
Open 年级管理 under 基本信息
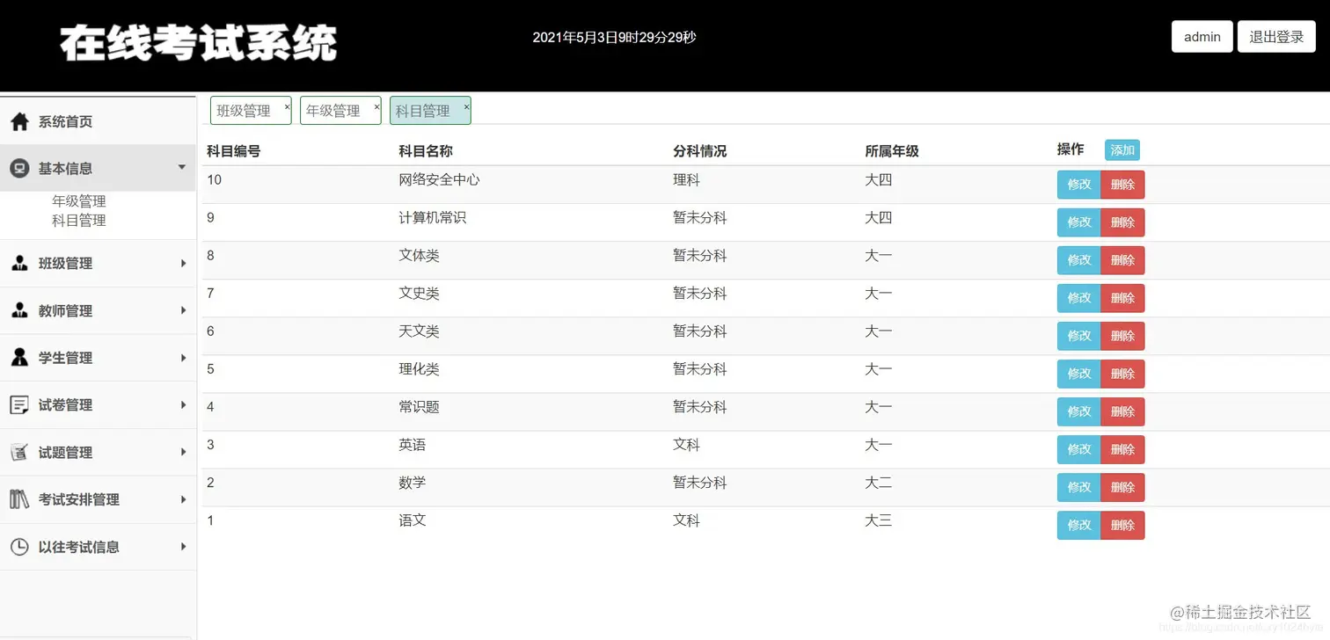pyautogui.click(x=79, y=201)
